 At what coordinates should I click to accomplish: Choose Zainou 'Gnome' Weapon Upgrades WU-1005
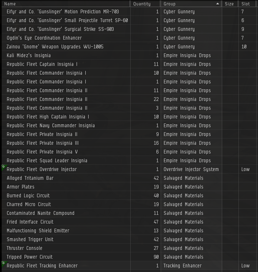[55, 47]
